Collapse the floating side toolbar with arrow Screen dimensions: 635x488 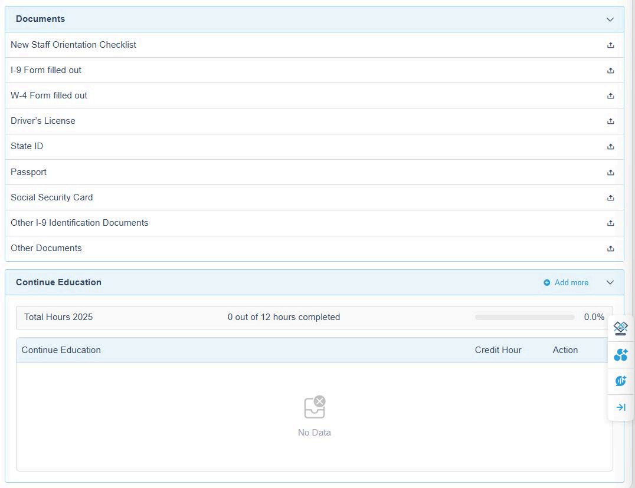(620, 407)
